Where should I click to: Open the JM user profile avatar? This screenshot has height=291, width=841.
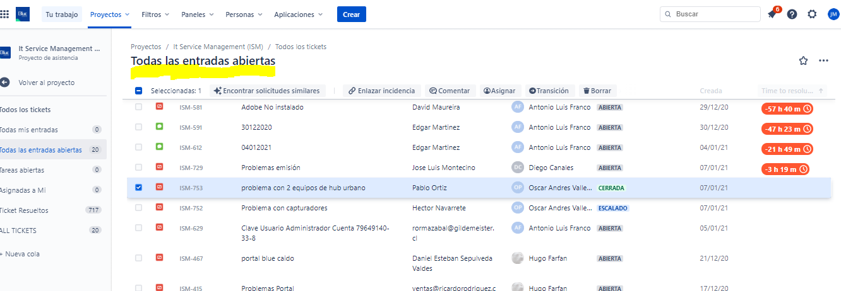point(833,14)
